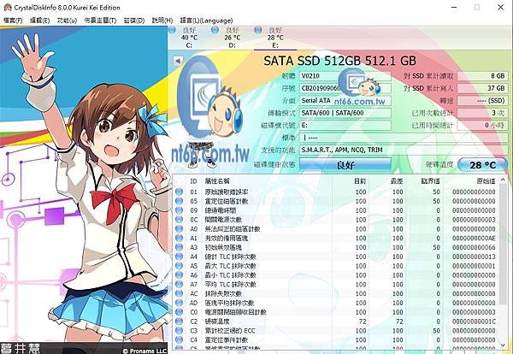Open the 功能(u) menu

point(67,21)
